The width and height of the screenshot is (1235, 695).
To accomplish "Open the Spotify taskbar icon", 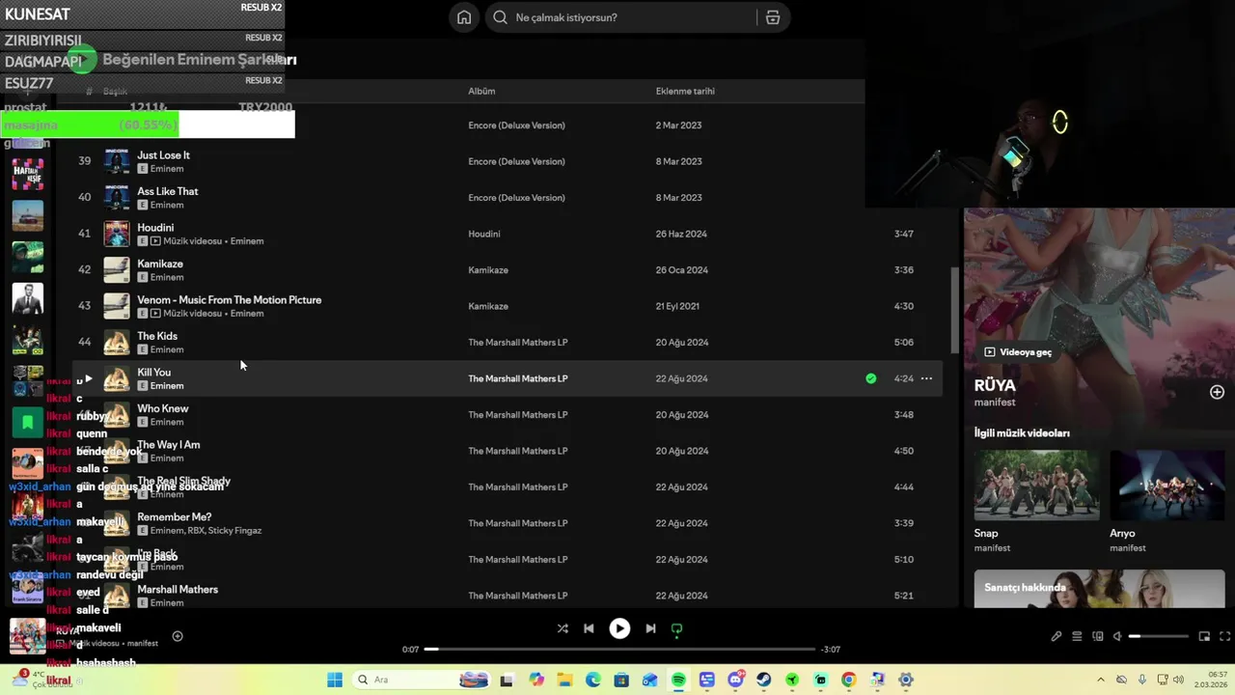I will point(678,680).
